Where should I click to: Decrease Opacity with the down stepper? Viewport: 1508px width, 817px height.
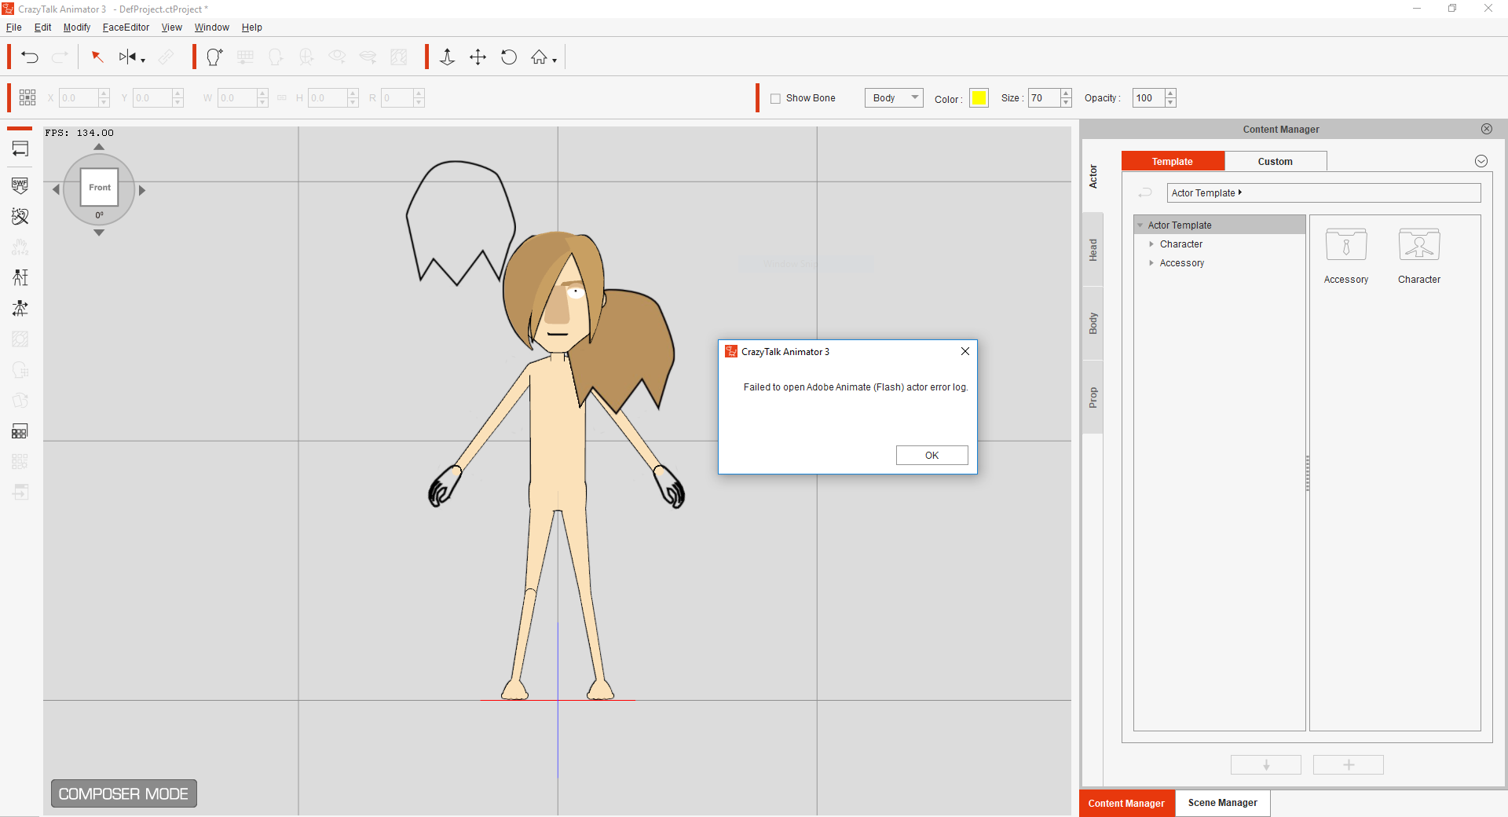(1170, 103)
